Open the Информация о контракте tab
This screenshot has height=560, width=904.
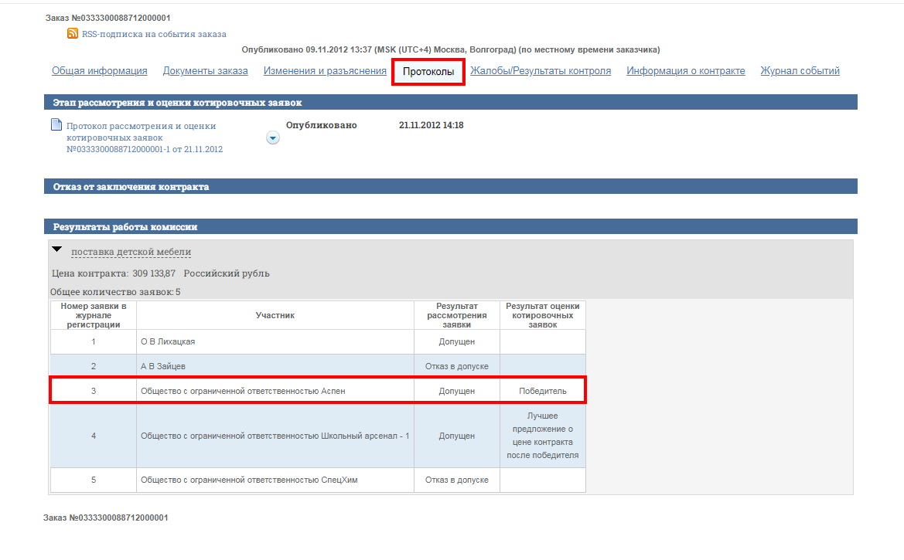pyautogui.click(x=685, y=70)
